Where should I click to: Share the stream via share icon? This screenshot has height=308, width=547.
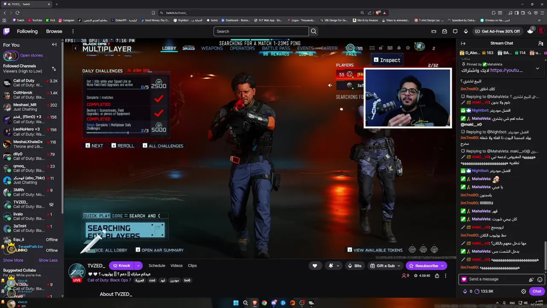[x=437, y=276]
